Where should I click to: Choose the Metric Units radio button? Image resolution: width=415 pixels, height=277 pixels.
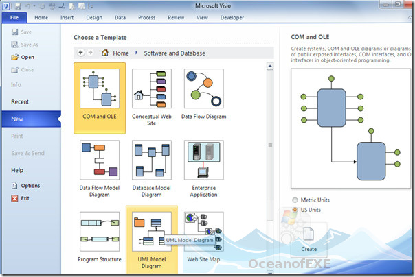click(x=295, y=200)
